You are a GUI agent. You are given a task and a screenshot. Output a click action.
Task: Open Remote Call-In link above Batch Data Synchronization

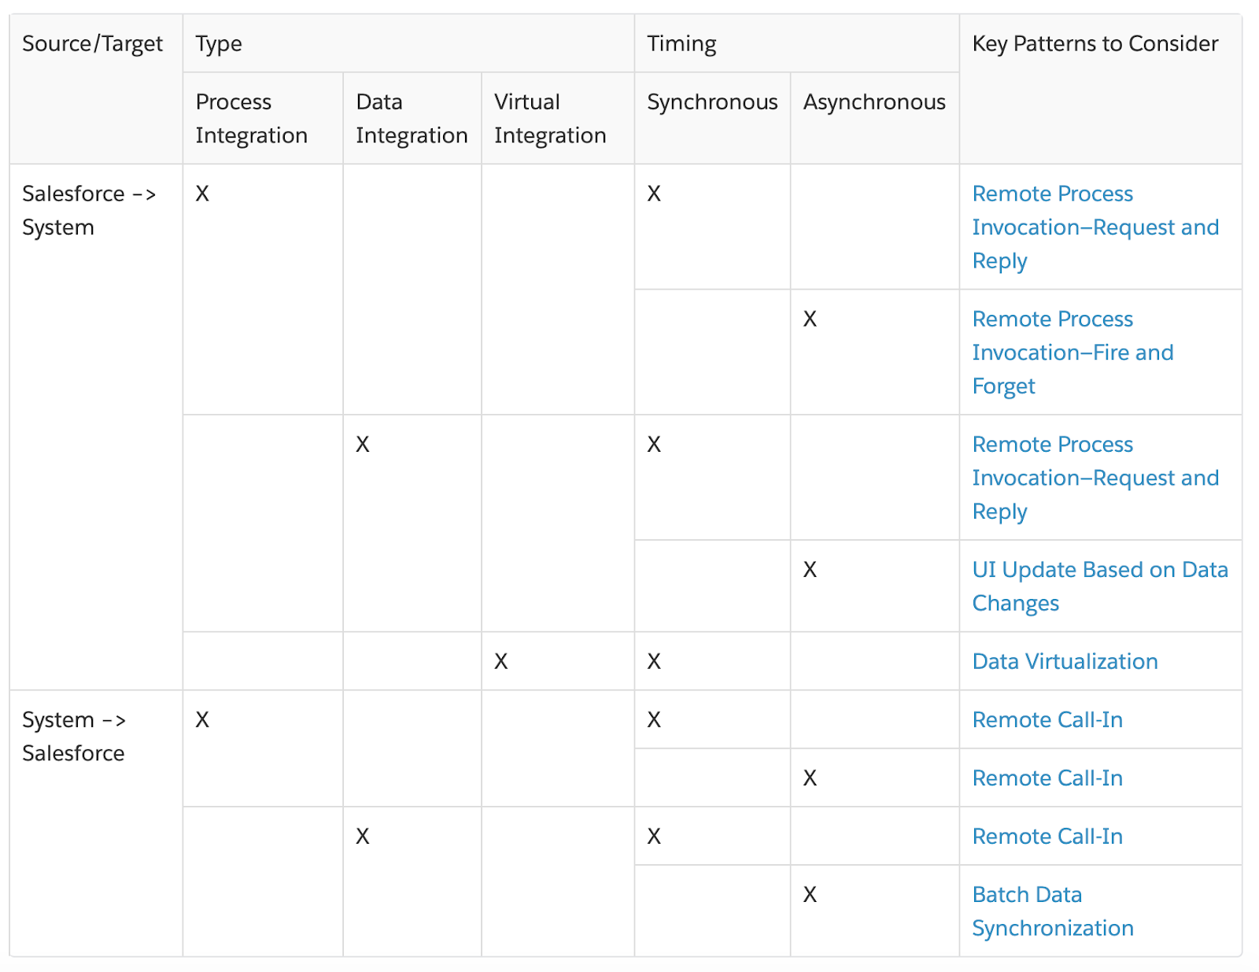1047,836
